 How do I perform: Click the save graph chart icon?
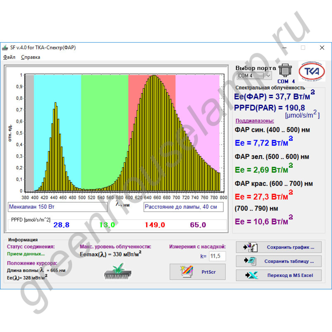tap(251, 247)
